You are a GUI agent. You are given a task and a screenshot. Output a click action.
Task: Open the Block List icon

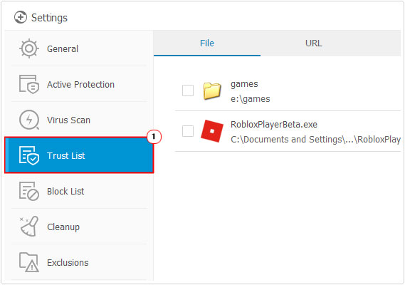29,191
